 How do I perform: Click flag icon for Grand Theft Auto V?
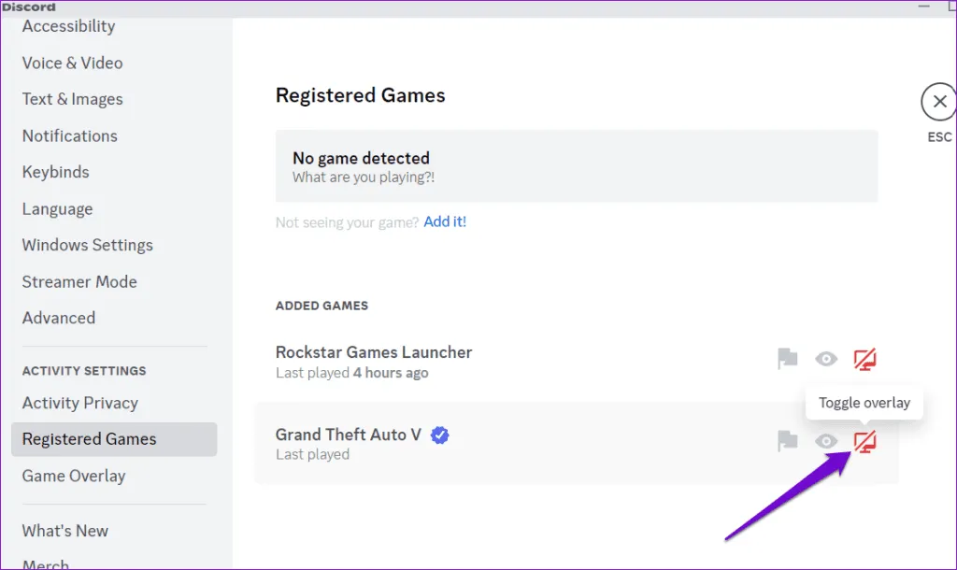(x=788, y=441)
